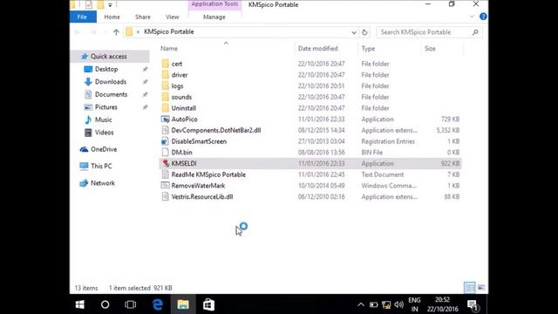This screenshot has height=314, width=558.
Task: Open Videos in Quick access
Action: [x=104, y=133]
